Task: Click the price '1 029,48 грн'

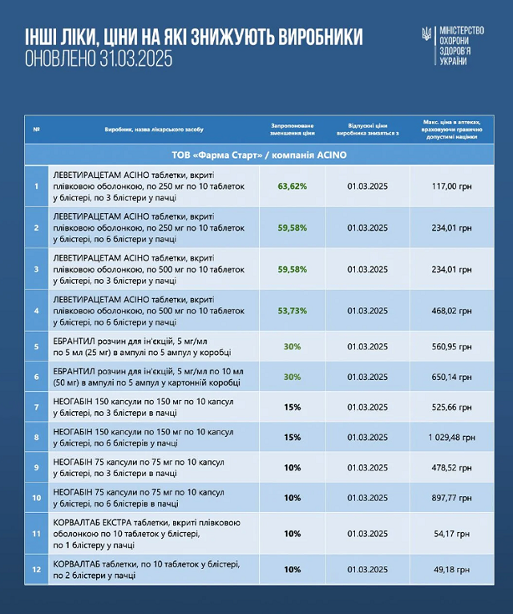Action: click(452, 438)
